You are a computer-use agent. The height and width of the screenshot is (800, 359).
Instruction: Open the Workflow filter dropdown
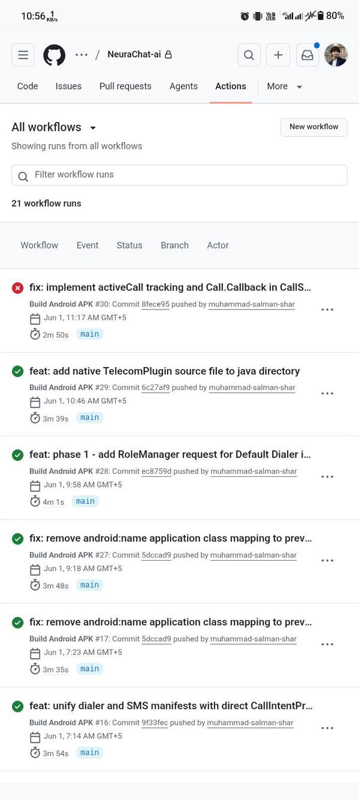click(x=40, y=245)
